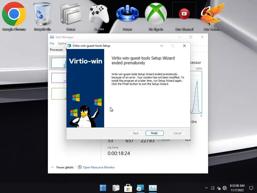Viewport: 257px width, 193px height.
Task: Click the network globe tray icon
Action: pyautogui.click(x=225, y=188)
